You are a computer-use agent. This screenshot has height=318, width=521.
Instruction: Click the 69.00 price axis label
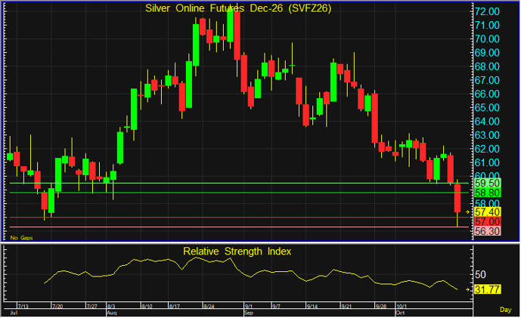point(487,53)
